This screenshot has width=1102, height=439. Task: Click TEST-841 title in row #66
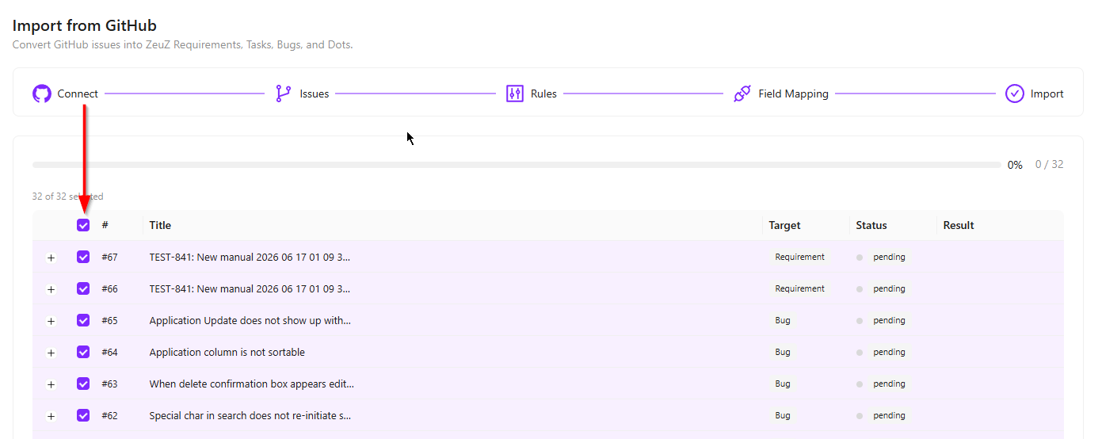click(x=250, y=288)
